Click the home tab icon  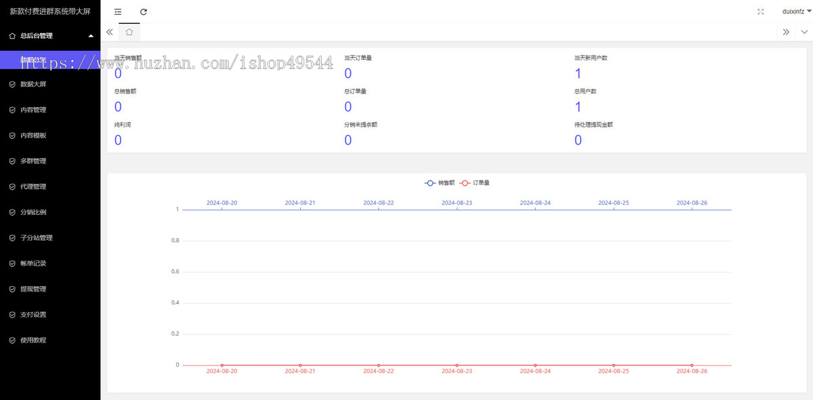coord(129,32)
